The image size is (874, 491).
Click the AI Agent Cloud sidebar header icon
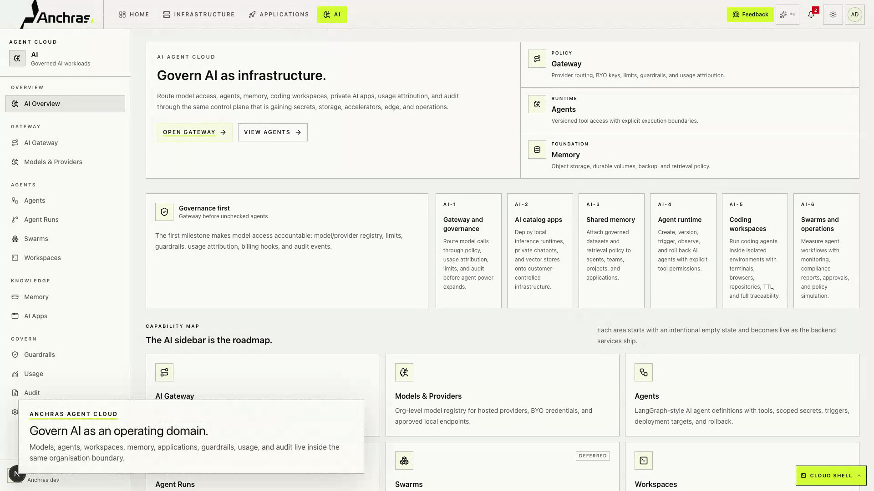tap(17, 58)
